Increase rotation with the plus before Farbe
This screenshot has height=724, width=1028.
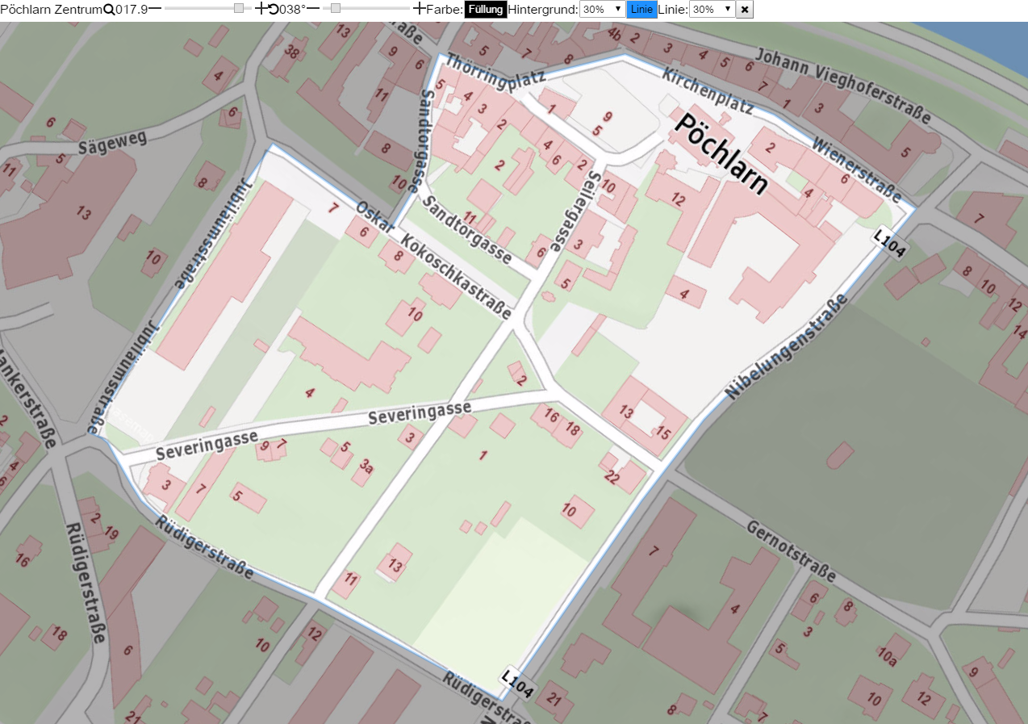419,9
